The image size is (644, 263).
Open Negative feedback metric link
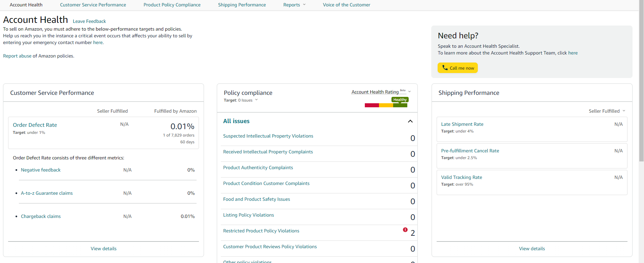point(41,170)
